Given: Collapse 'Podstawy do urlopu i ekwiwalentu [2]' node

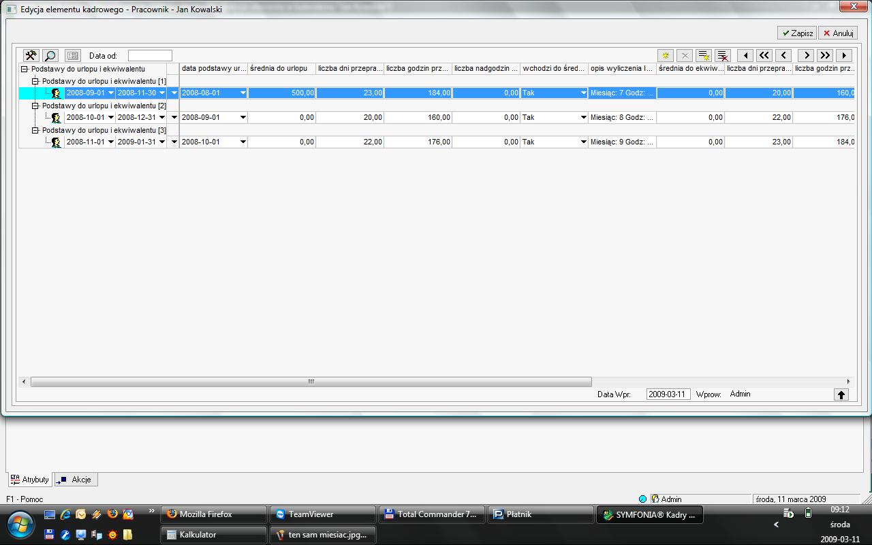Looking at the screenshot, I should (35, 106).
